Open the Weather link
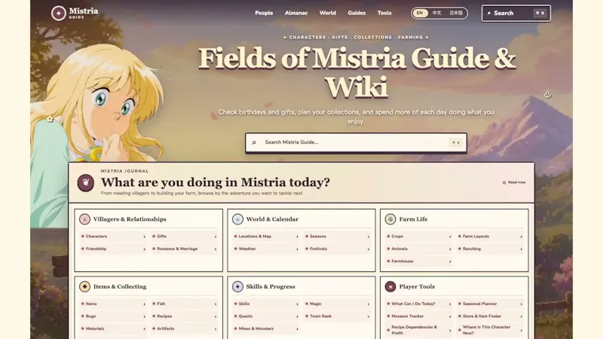 [x=266, y=249]
